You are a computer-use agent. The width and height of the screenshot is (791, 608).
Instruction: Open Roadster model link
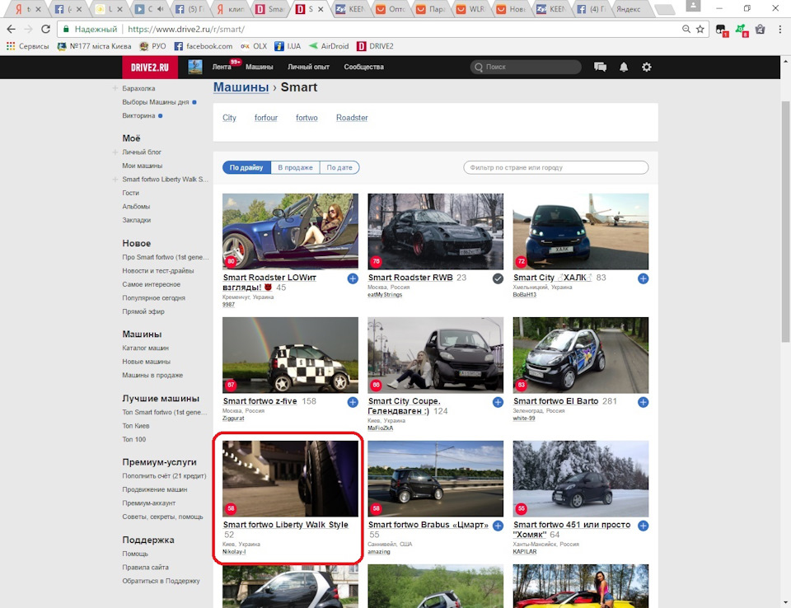352,118
